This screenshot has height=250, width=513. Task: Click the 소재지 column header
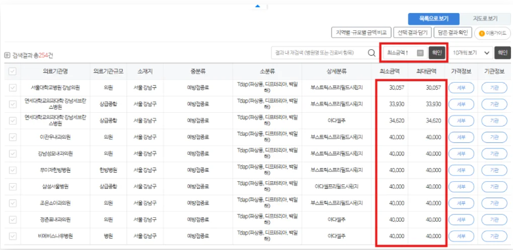(x=145, y=72)
